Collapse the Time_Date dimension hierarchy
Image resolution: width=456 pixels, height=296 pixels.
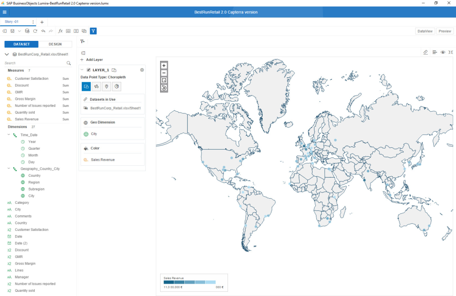point(8,134)
